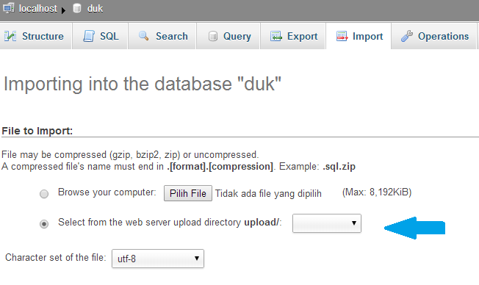
Task: Click the duk database breadcrumb link
Action: (x=95, y=9)
